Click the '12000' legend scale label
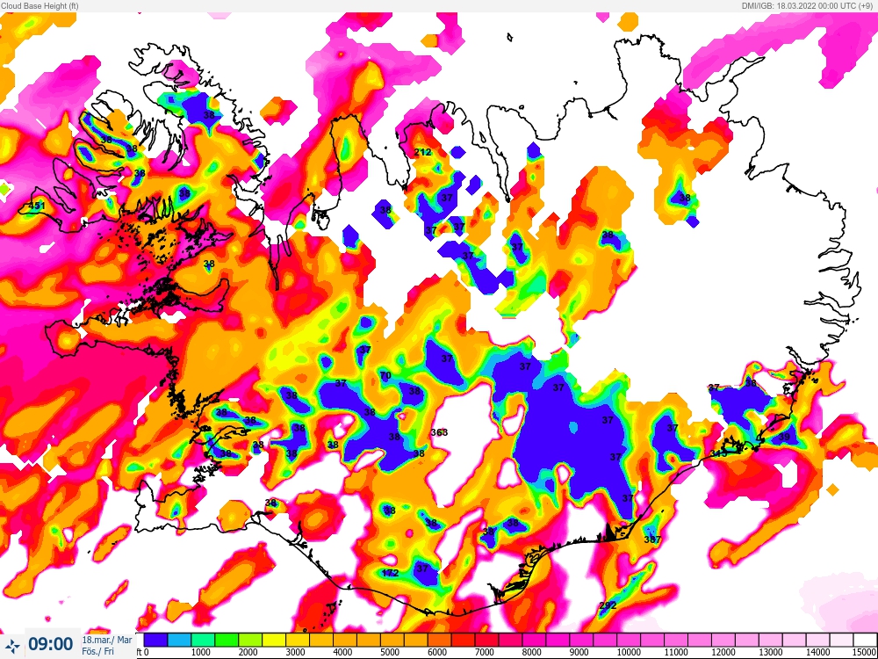This screenshot has width=878, height=659. pos(724,652)
